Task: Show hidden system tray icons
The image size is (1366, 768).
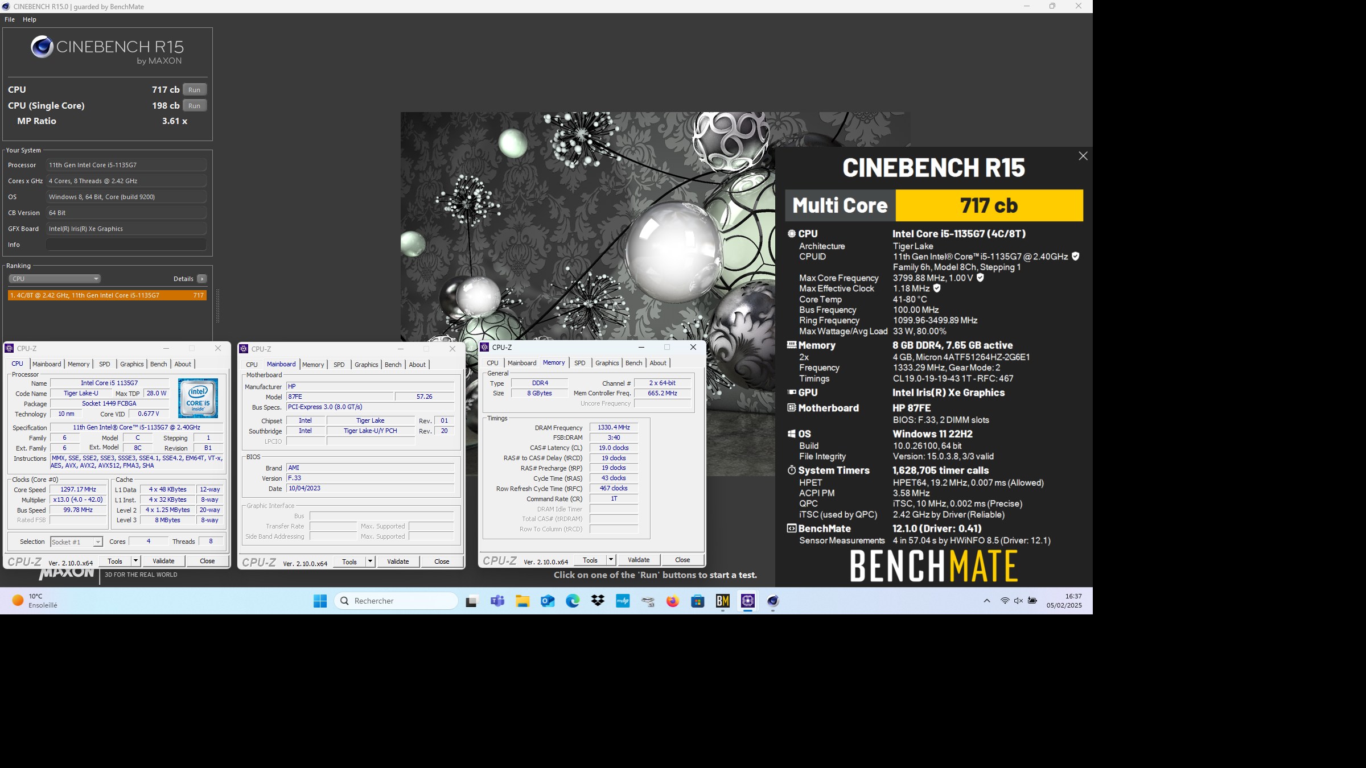Action: click(987, 601)
